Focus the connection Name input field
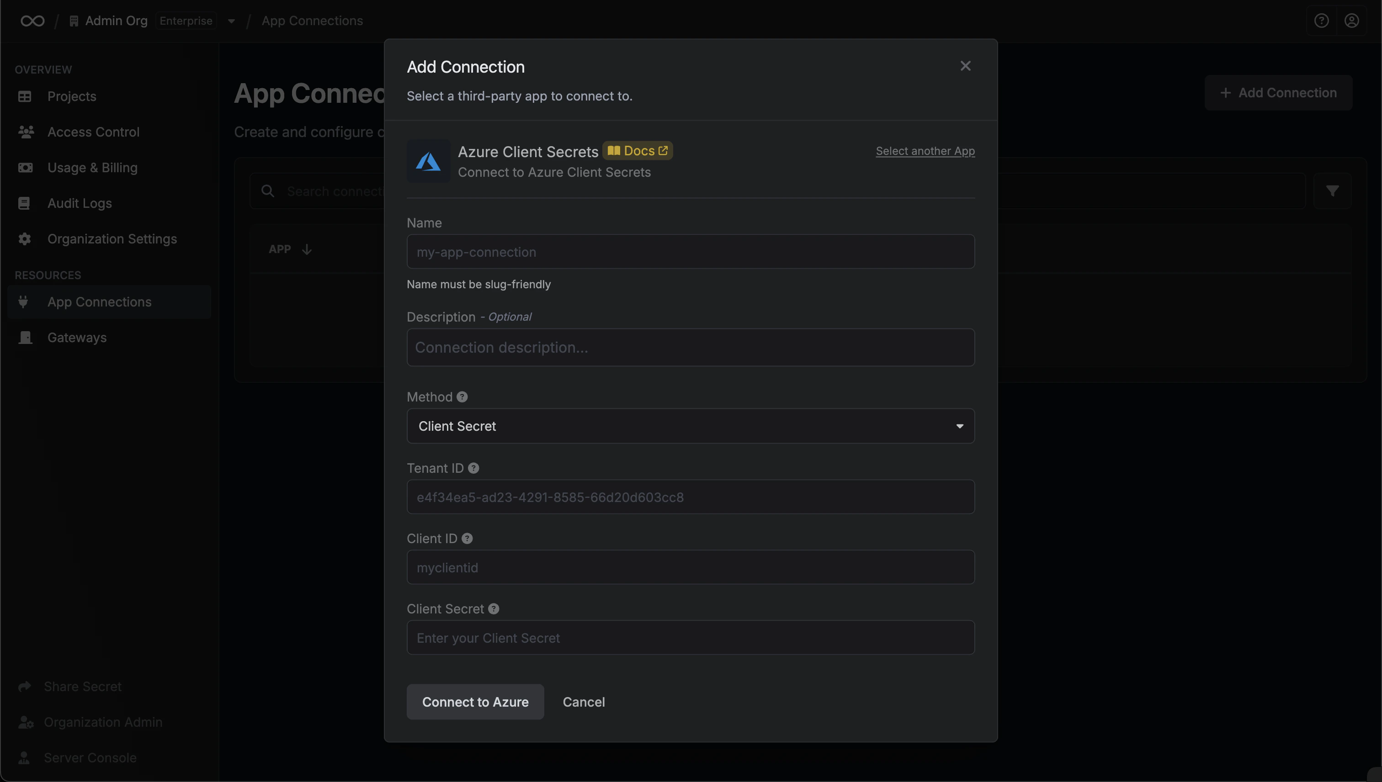This screenshot has height=782, width=1382. click(x=691, y=252)
